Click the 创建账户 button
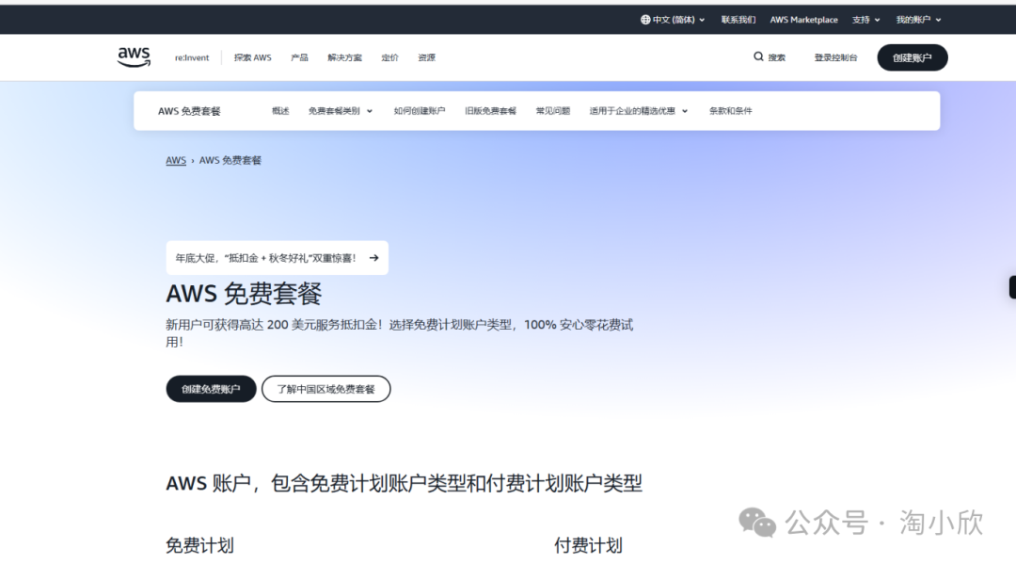The image size is (1016, 564). (911, 57)
